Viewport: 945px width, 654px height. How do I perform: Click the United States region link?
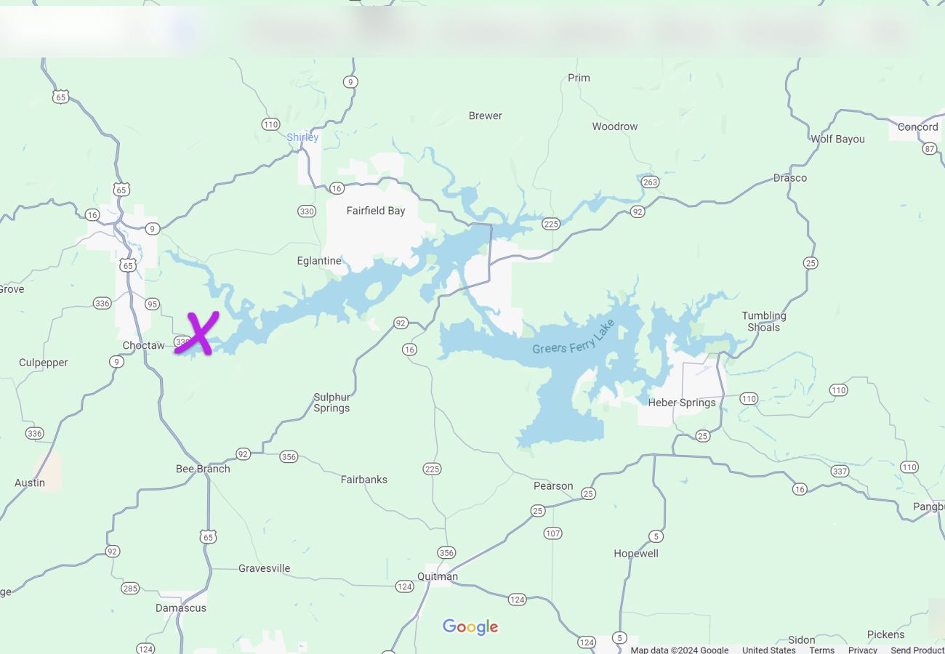click(769, 650)
